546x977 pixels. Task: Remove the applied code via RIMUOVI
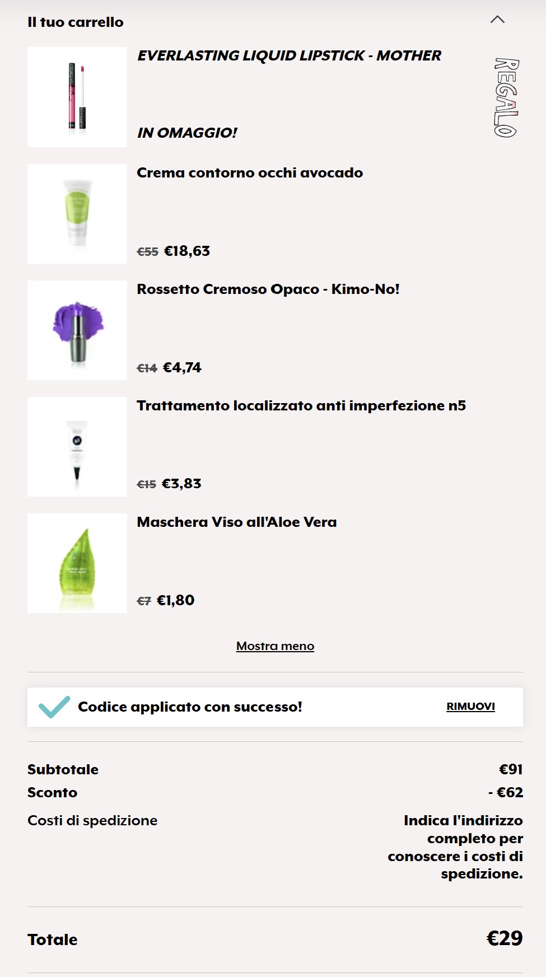(x=470, y=707)
